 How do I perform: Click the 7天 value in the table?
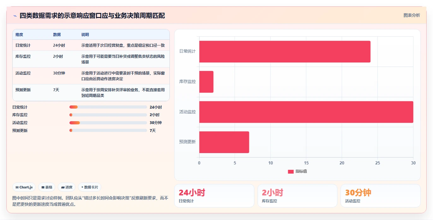tap(56, 90)
